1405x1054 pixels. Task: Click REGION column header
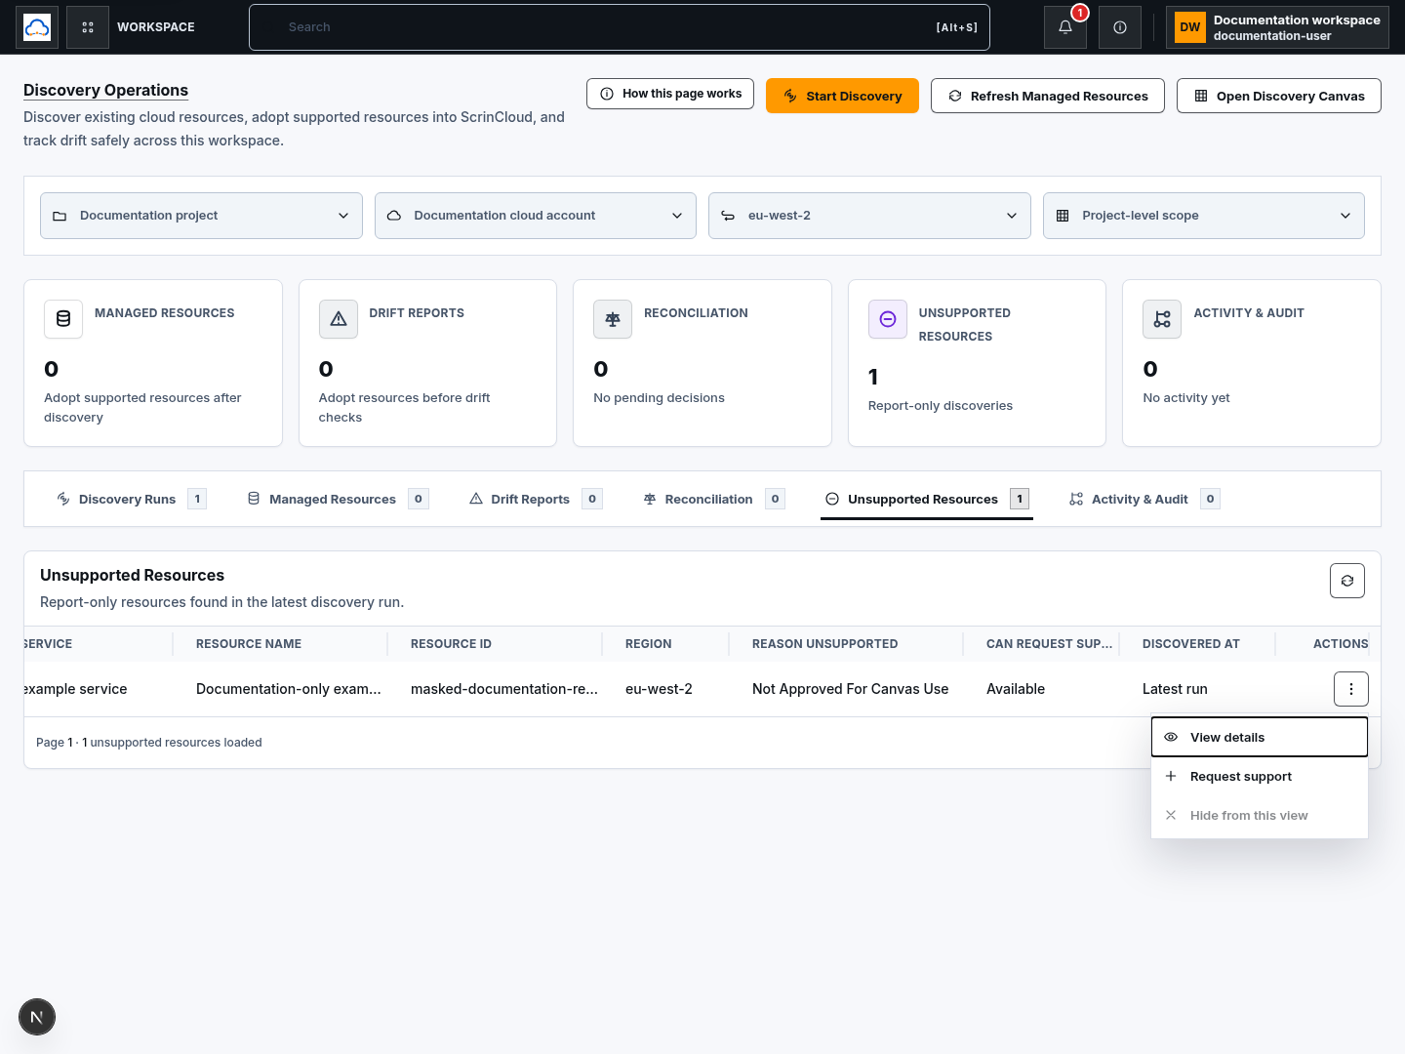pyautogui.click(x=649, y=644)
